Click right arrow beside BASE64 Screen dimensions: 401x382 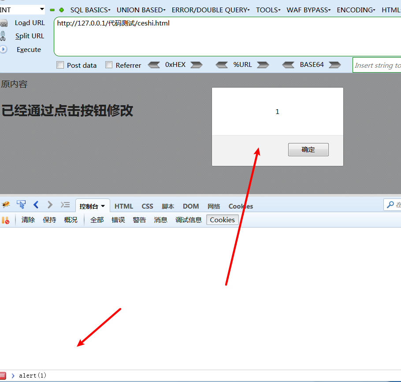335,65
